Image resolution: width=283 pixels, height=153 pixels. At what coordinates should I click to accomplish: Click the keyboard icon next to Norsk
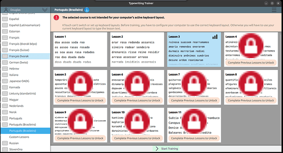5,112
